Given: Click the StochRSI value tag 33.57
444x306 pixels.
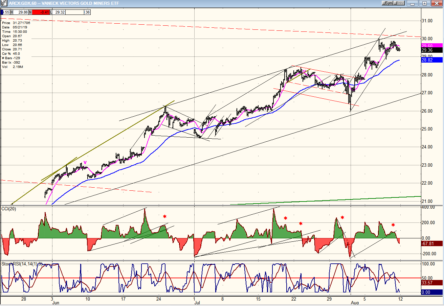Looking at the screenshot, I should pyautogui.click(x=431, y=283).
